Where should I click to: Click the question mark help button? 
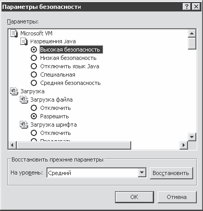187,7
